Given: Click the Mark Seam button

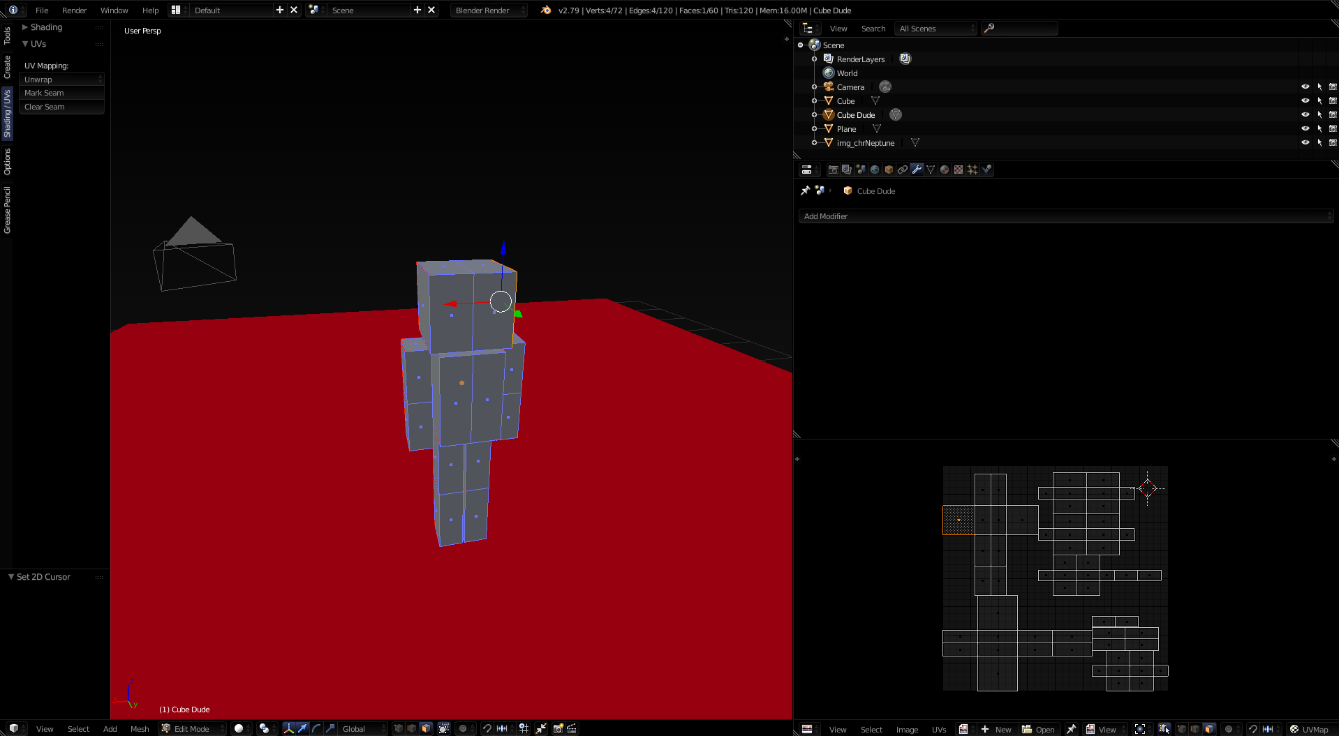Looking at the screenshot, I should tap(61, 93).
